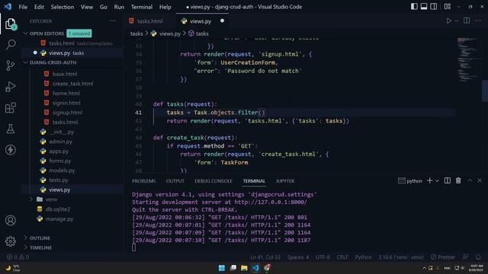Expand the TIMELINE section
The height and width of the screenshot is (274, 488).
point(40,247)
